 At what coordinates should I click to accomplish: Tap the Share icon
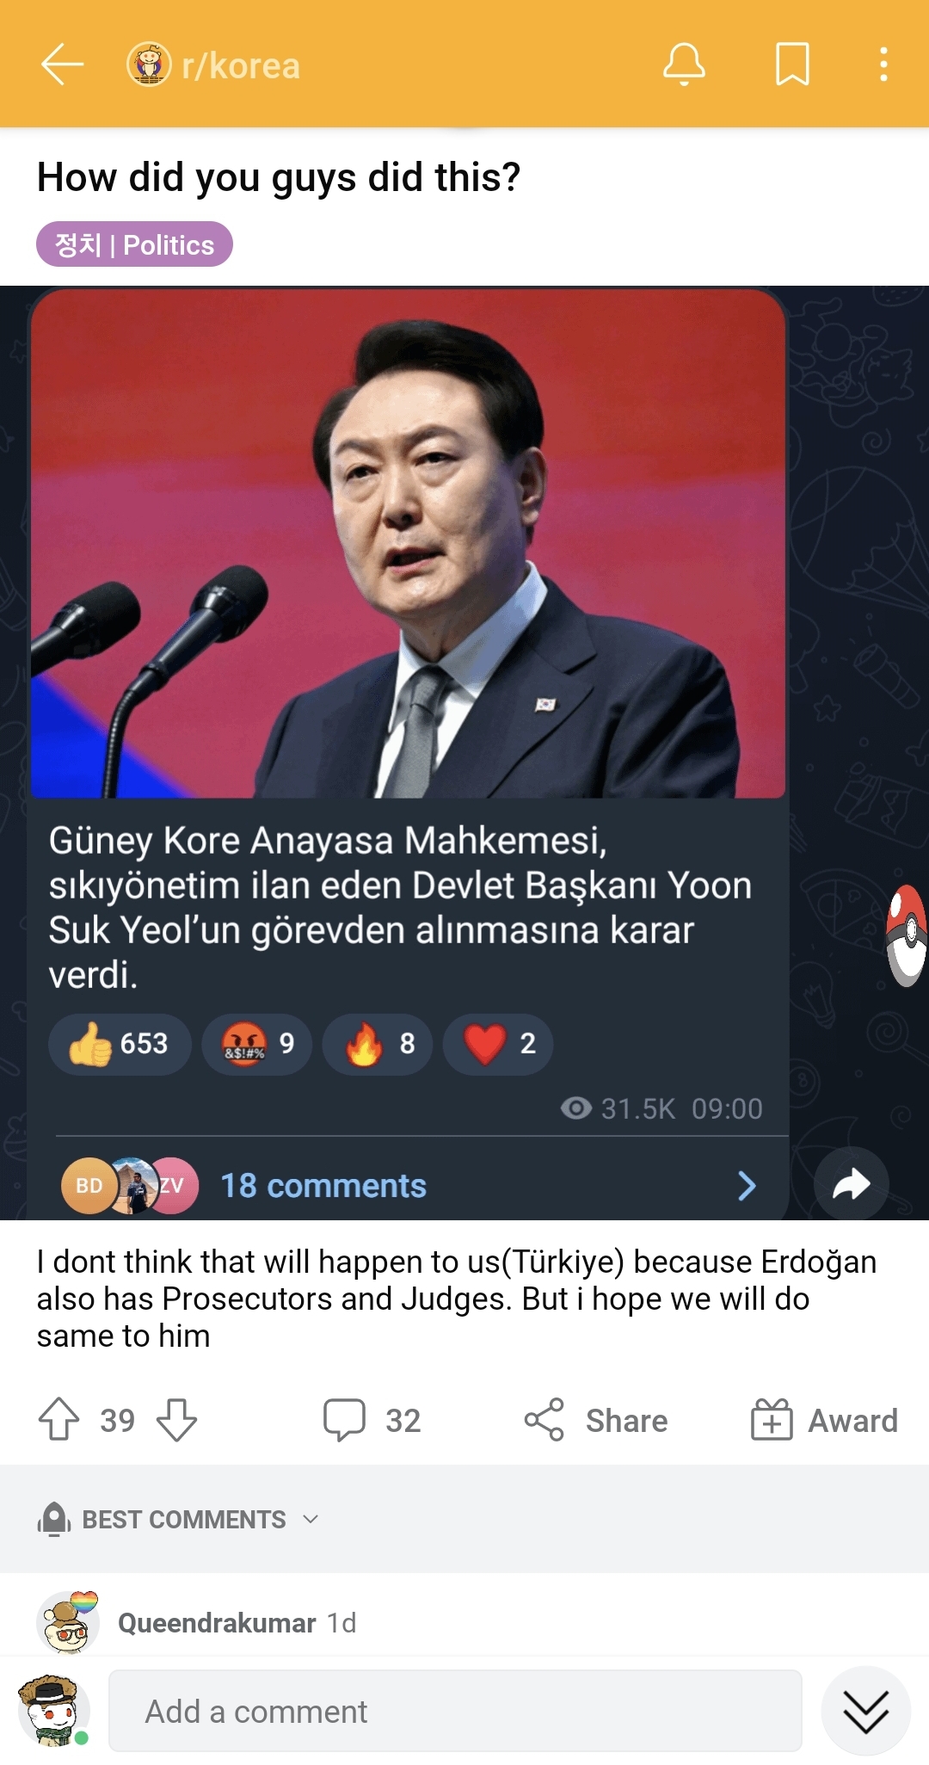click(544, 1419)
